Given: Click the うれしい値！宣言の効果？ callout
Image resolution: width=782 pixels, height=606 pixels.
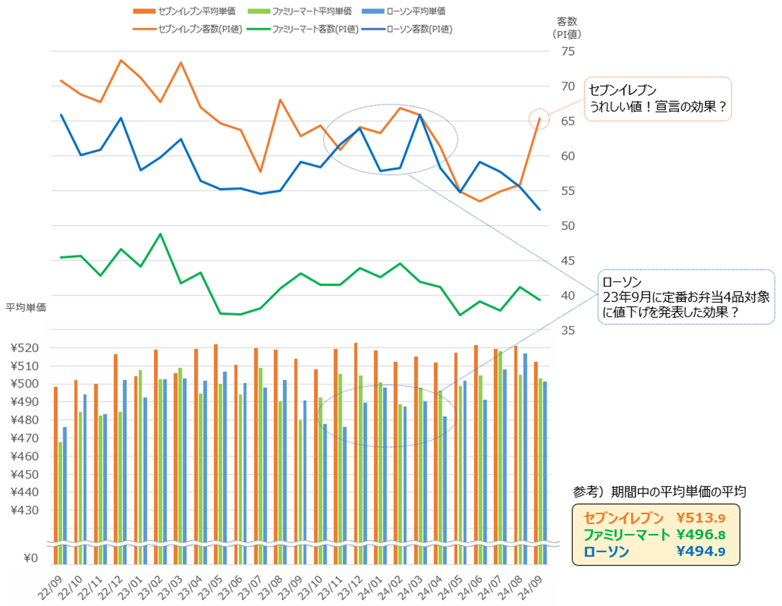Looking at the screenshot, I should (x=657, y=98).
